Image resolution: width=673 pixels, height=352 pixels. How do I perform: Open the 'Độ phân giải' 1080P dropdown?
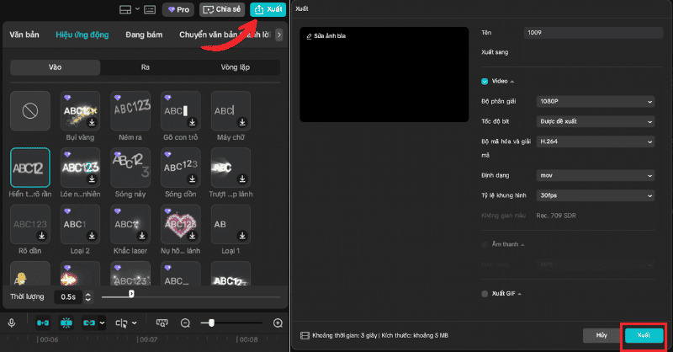coord(596,102)
